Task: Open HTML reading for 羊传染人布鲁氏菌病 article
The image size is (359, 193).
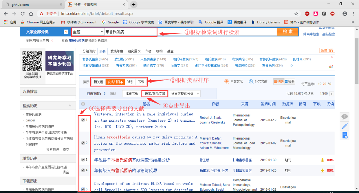Action: coord(330,170)
